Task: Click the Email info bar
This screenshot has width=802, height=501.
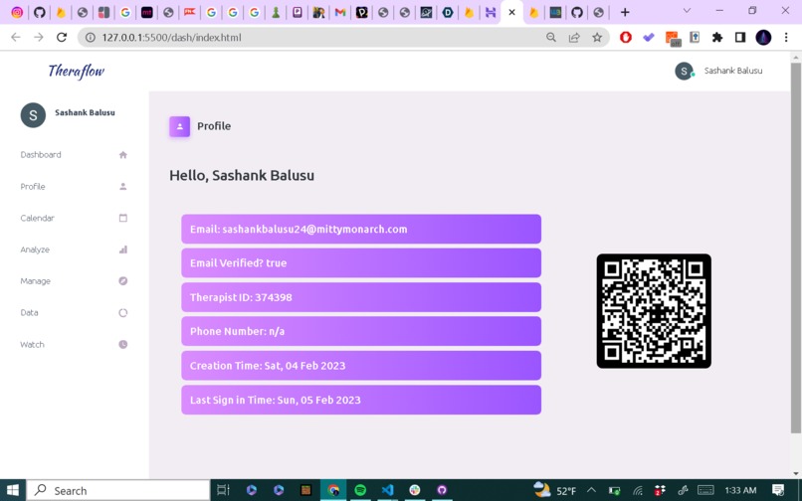Action: tap(361, 229)
